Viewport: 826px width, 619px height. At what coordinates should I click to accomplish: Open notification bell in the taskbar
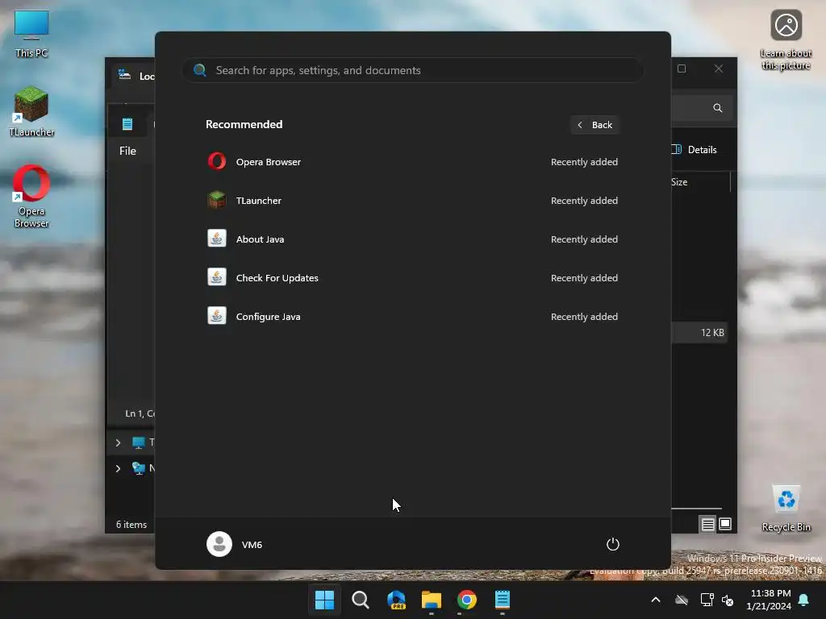click(804, 600)
